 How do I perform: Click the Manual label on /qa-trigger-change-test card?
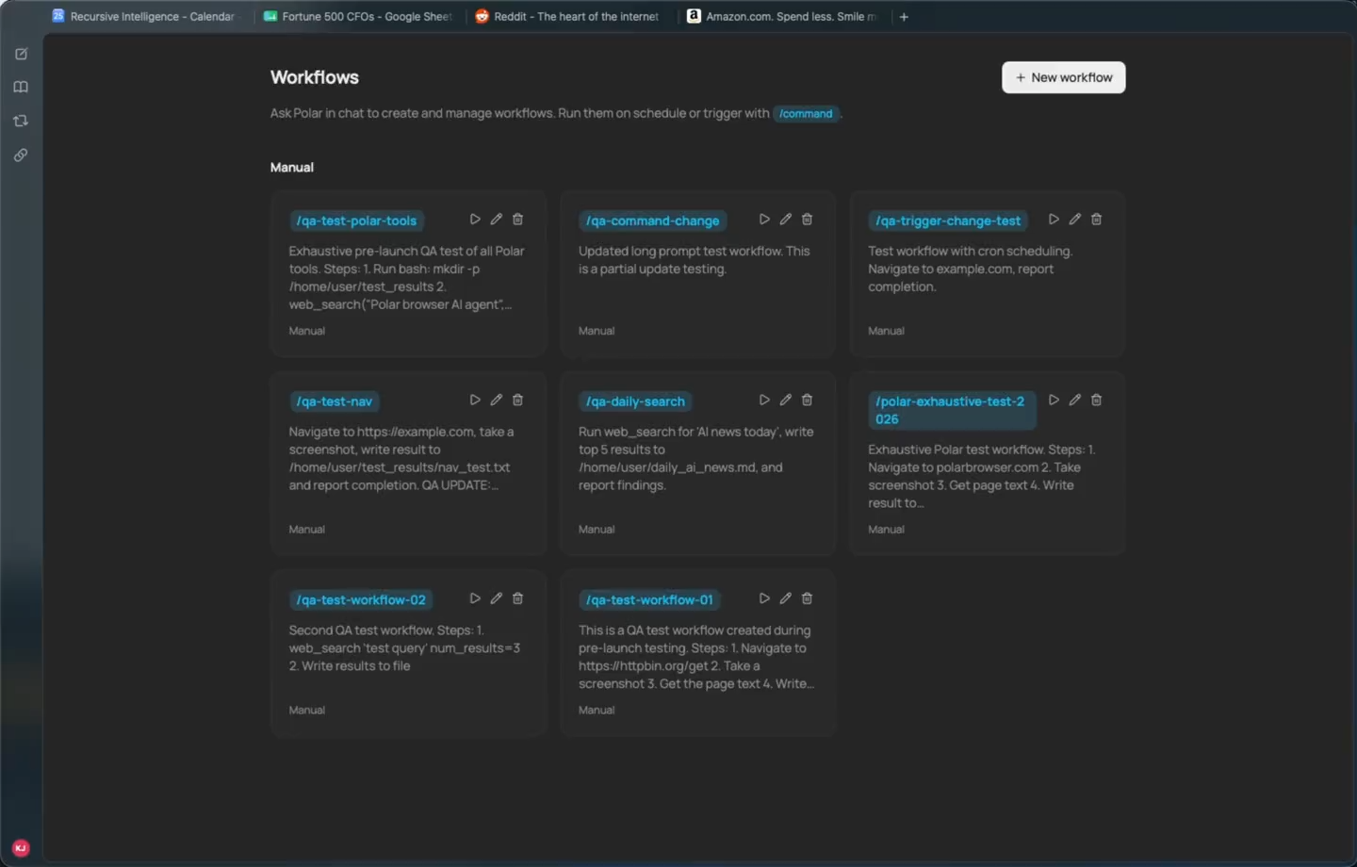point(886,332)
